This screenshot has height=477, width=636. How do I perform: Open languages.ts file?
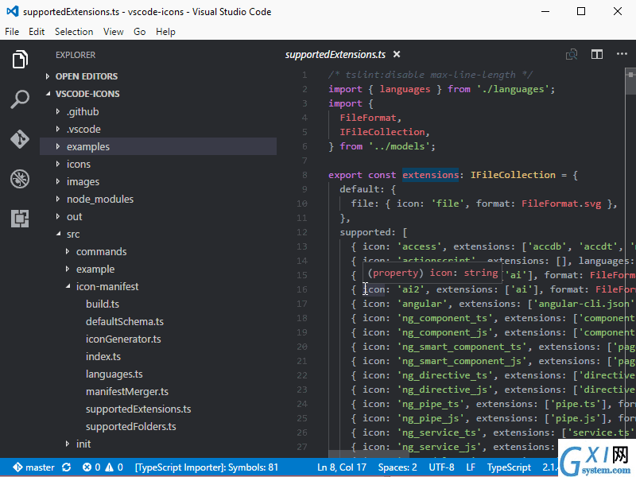click(114, 374)
